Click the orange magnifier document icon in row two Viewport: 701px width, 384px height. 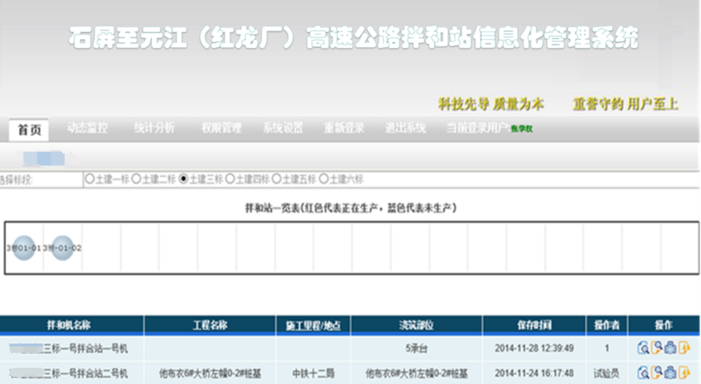pyautogui.click(x=657, y=373)
